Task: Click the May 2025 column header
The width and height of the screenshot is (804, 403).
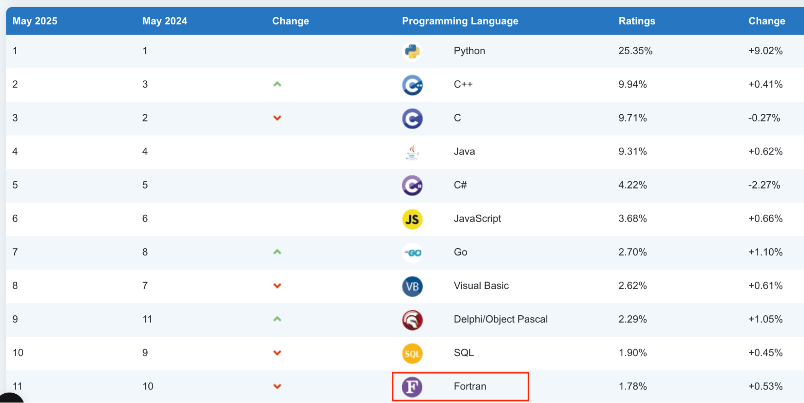Action: [35, 21]
